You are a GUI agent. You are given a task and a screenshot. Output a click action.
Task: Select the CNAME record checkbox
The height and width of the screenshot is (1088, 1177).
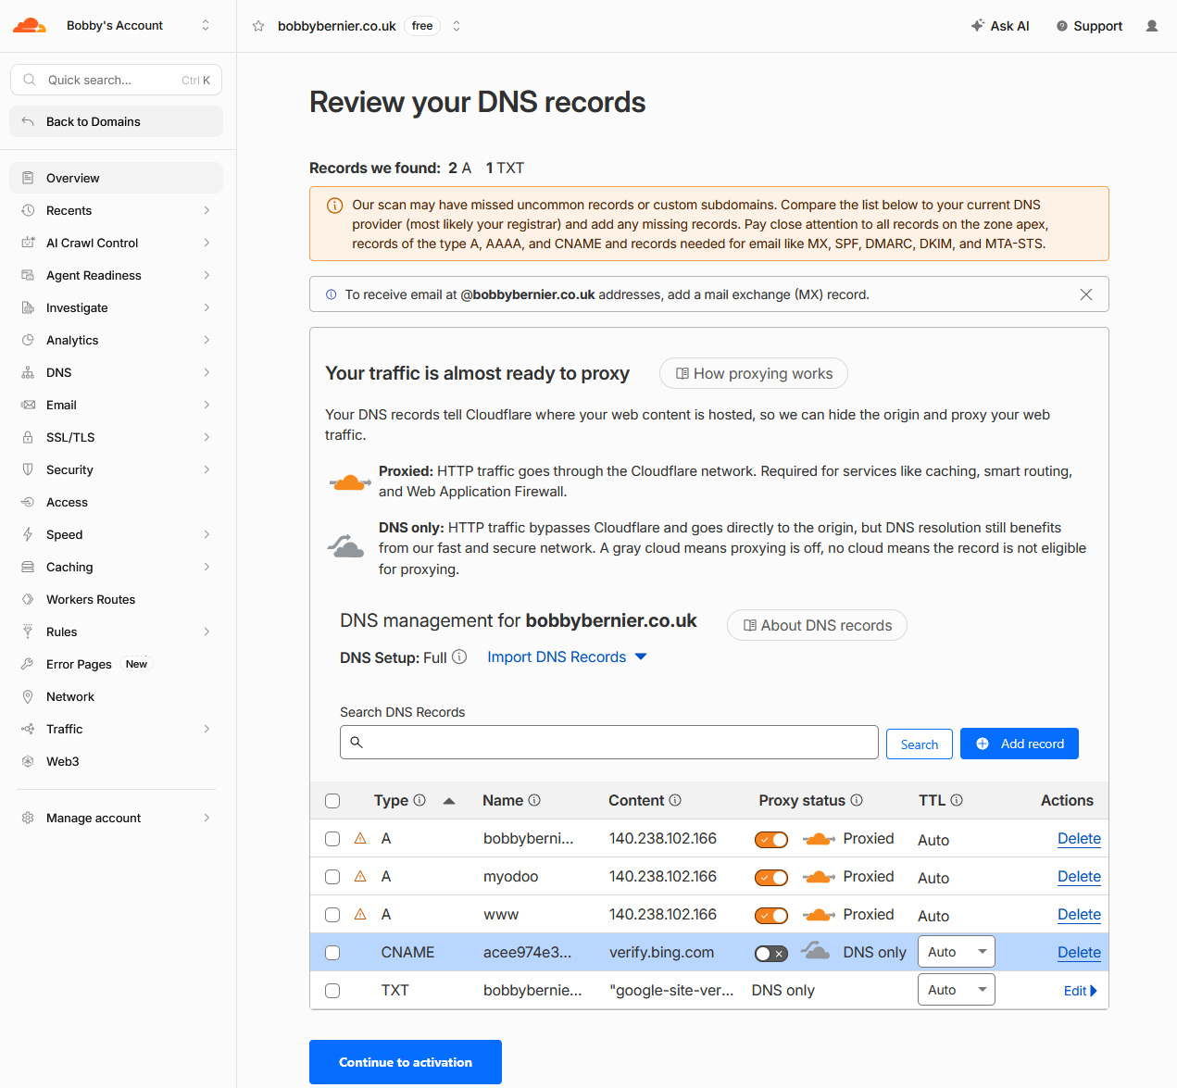(x=332, y=953)
